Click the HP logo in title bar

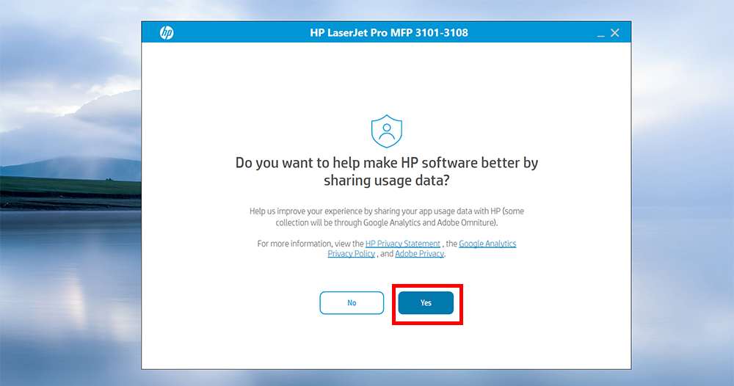pos(167,33)
